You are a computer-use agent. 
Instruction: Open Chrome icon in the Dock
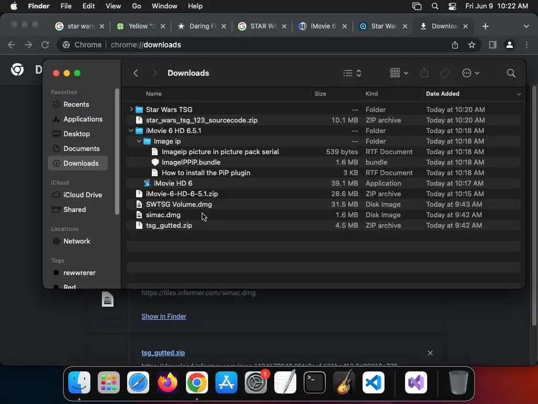[x=197, y=382]
